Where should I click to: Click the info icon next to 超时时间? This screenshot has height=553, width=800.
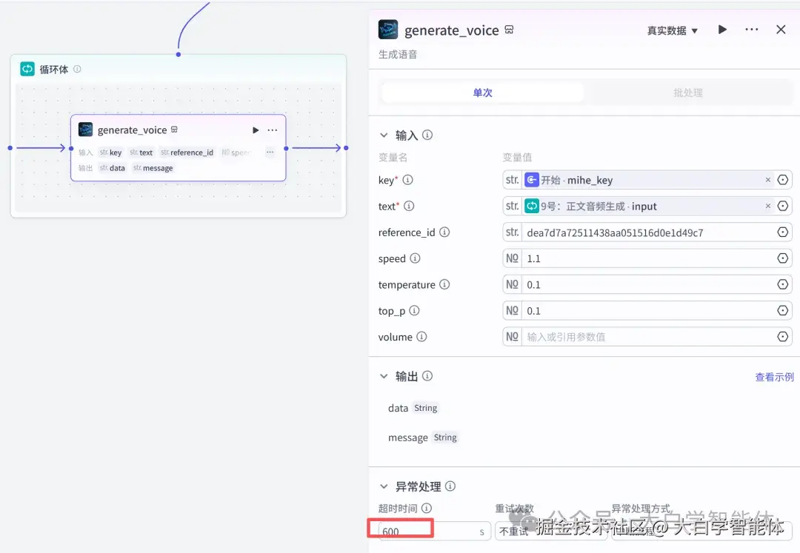427,509
